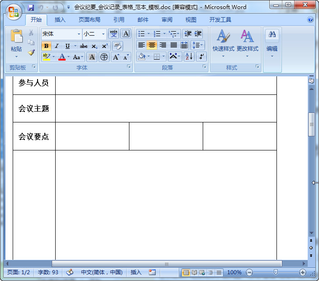Viewport: 319px width, 281px height.
Task: Toggle Italic formatting button
Action: (x=57, y=46)
